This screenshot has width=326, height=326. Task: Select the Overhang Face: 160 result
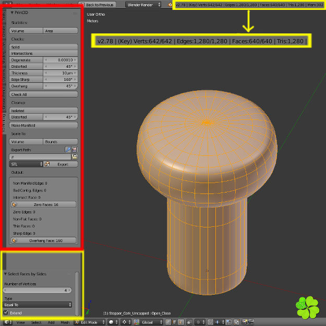[x=43, y=240]
